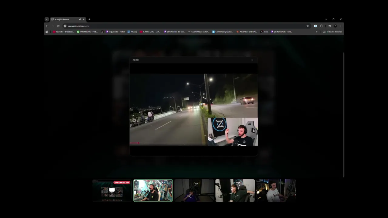This screenshot has height=218, width=388.
Task: Select the white-shirt streamer thumbnail
Action: [x=276, y=190]
